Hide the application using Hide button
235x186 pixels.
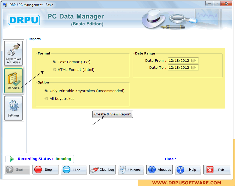[74, 170]
